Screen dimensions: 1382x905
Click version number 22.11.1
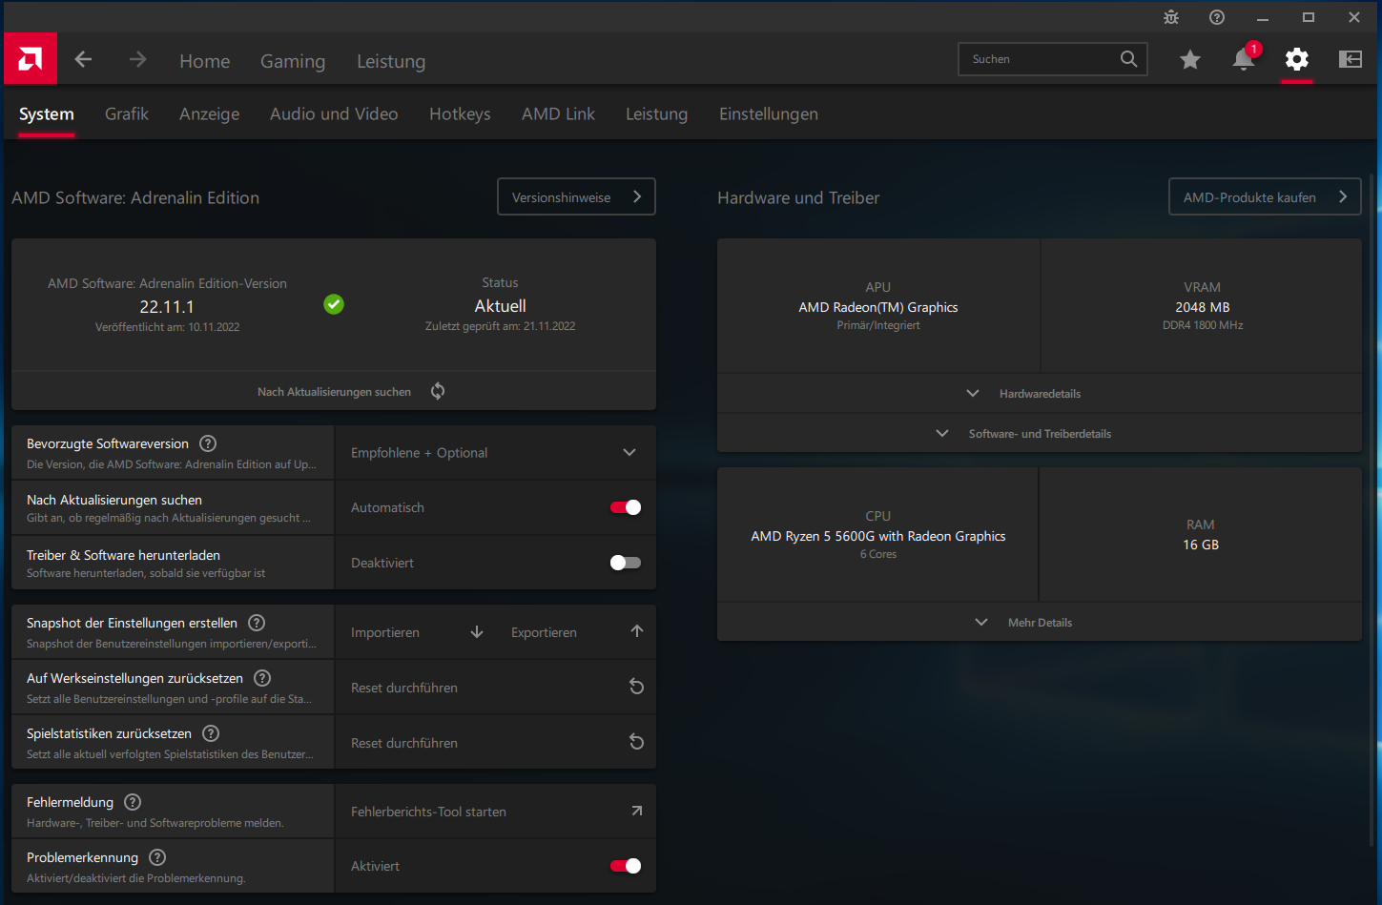pyautogui.click(x=167, y=306)
